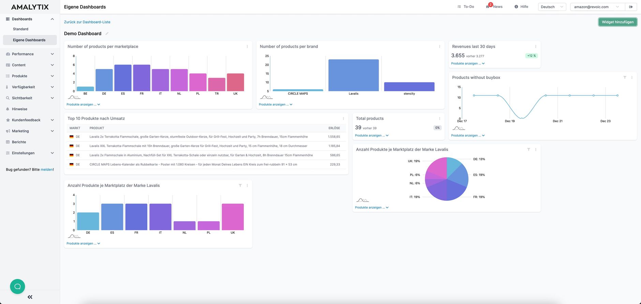Click the BE bar in marketplace chart
Viewport: 641px width, 304px height.
pyautogui.click(x=85, y=89)
